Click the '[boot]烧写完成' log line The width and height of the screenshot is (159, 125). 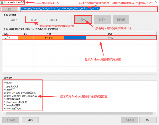pos(12,109)
